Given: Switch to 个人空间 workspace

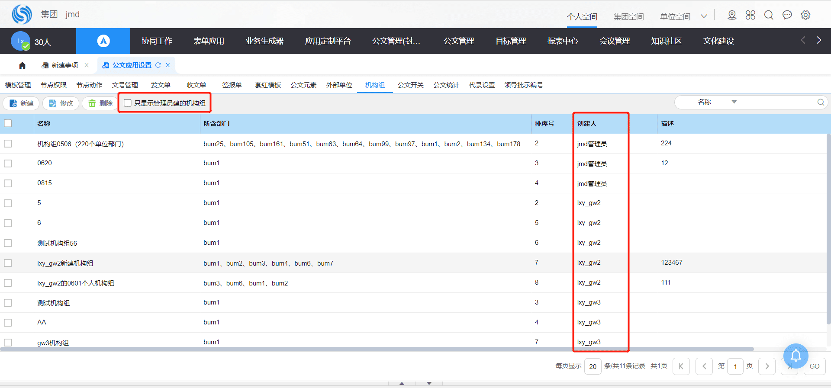Looking at the screenshot, I should click(x=582, y=16).
